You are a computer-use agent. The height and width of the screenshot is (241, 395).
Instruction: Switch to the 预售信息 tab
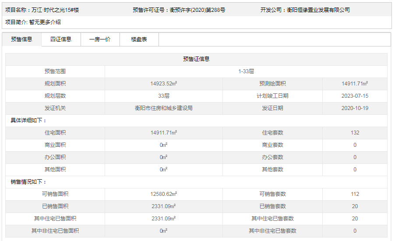pos(22,39)
